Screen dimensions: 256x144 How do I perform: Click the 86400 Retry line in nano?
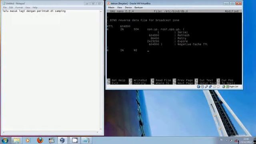[168, 38]
